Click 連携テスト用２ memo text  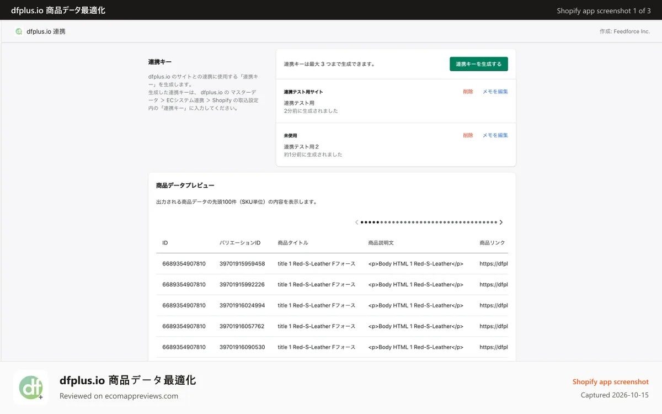click(301, 147)
